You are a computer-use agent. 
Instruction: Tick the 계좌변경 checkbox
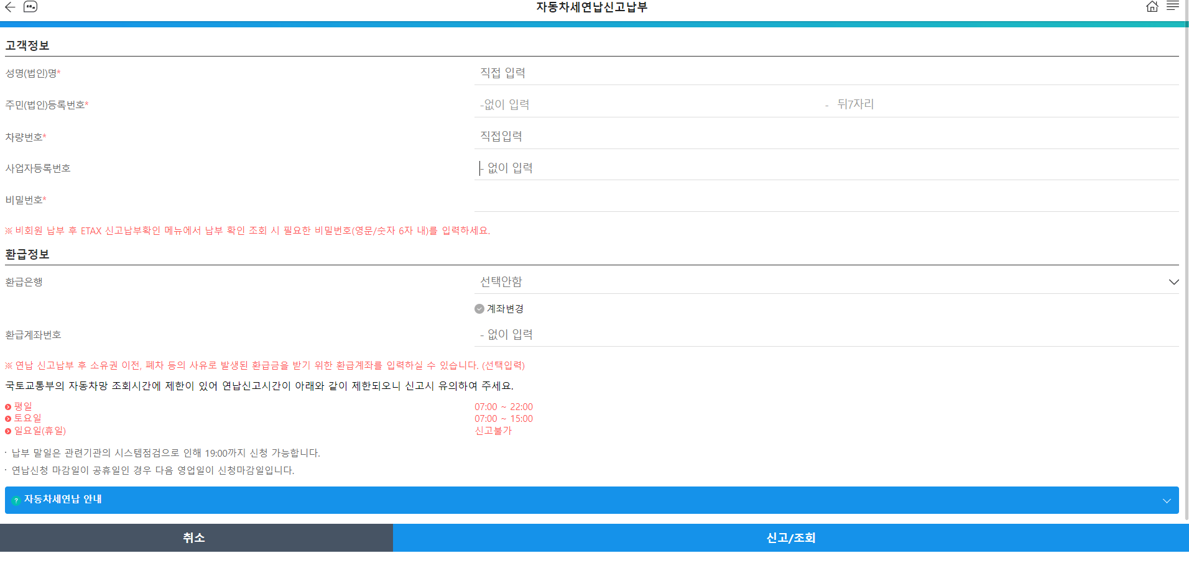point(479,309)
